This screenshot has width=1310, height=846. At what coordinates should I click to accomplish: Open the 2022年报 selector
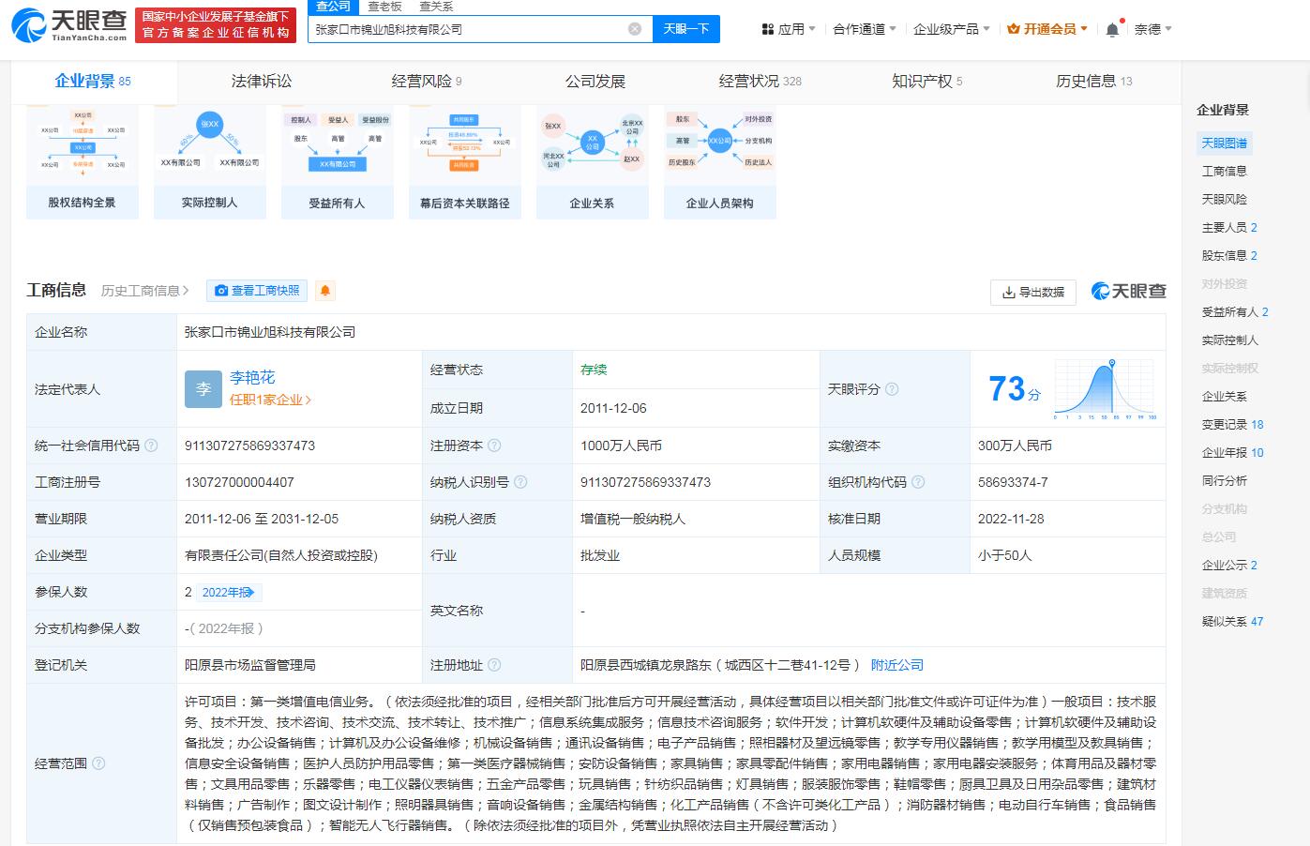(x=231, y=592)
